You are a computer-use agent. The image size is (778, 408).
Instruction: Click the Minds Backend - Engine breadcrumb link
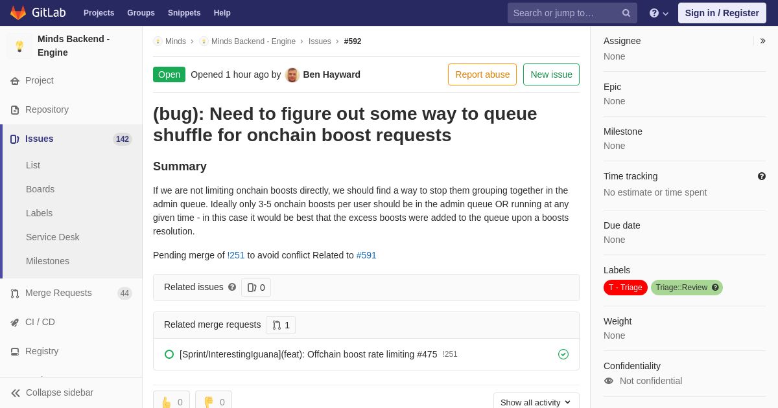[253, 41]
